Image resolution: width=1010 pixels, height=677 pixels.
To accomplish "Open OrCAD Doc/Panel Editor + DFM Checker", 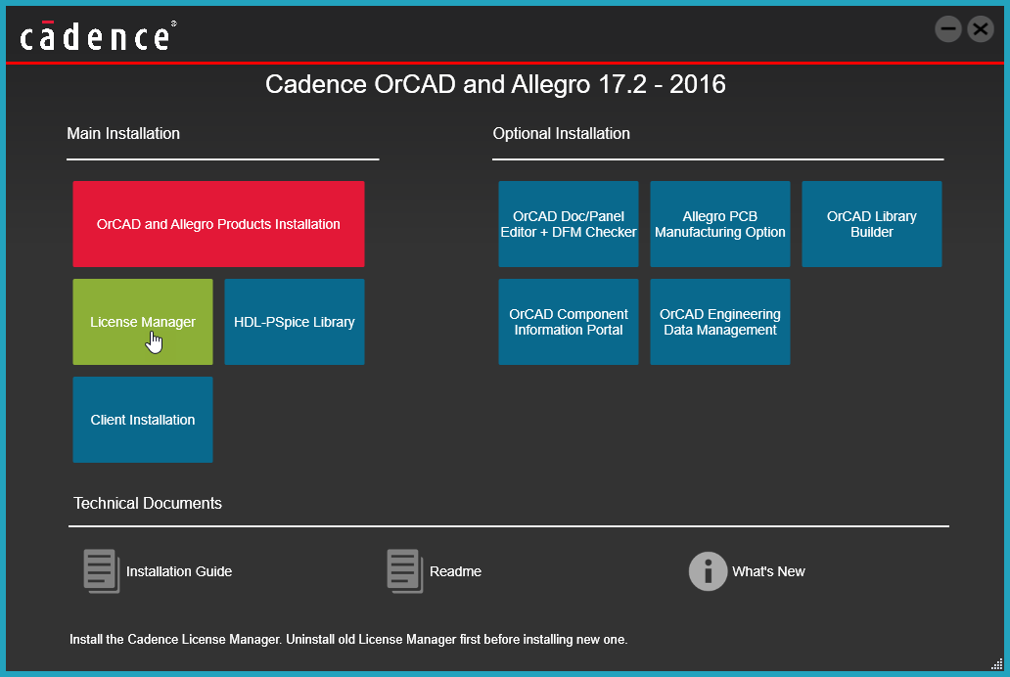I will click(x=569, y=224).
